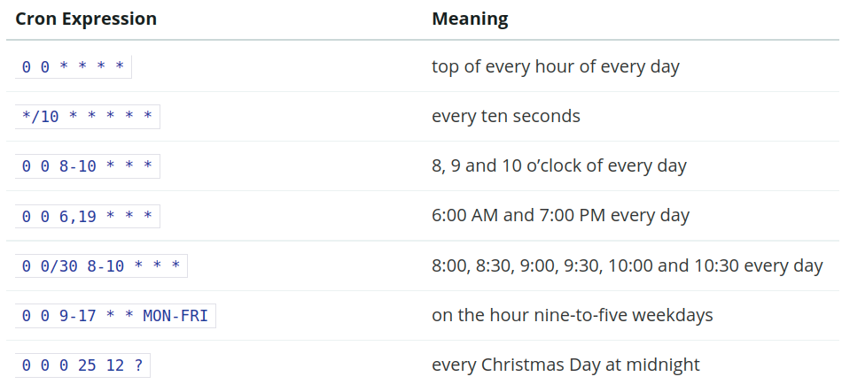Select the 0 0 0 25 12 ? expression
Image resolution: width=842 pixels, height=392 pixels.
(82, 365)
